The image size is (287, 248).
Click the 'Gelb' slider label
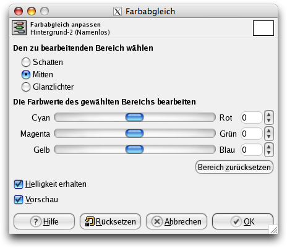coord(41,150)
